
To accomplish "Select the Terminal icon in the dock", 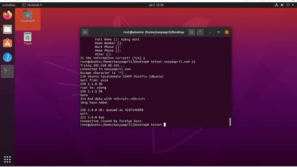I will pyautogui.click(x=7, y=71).
